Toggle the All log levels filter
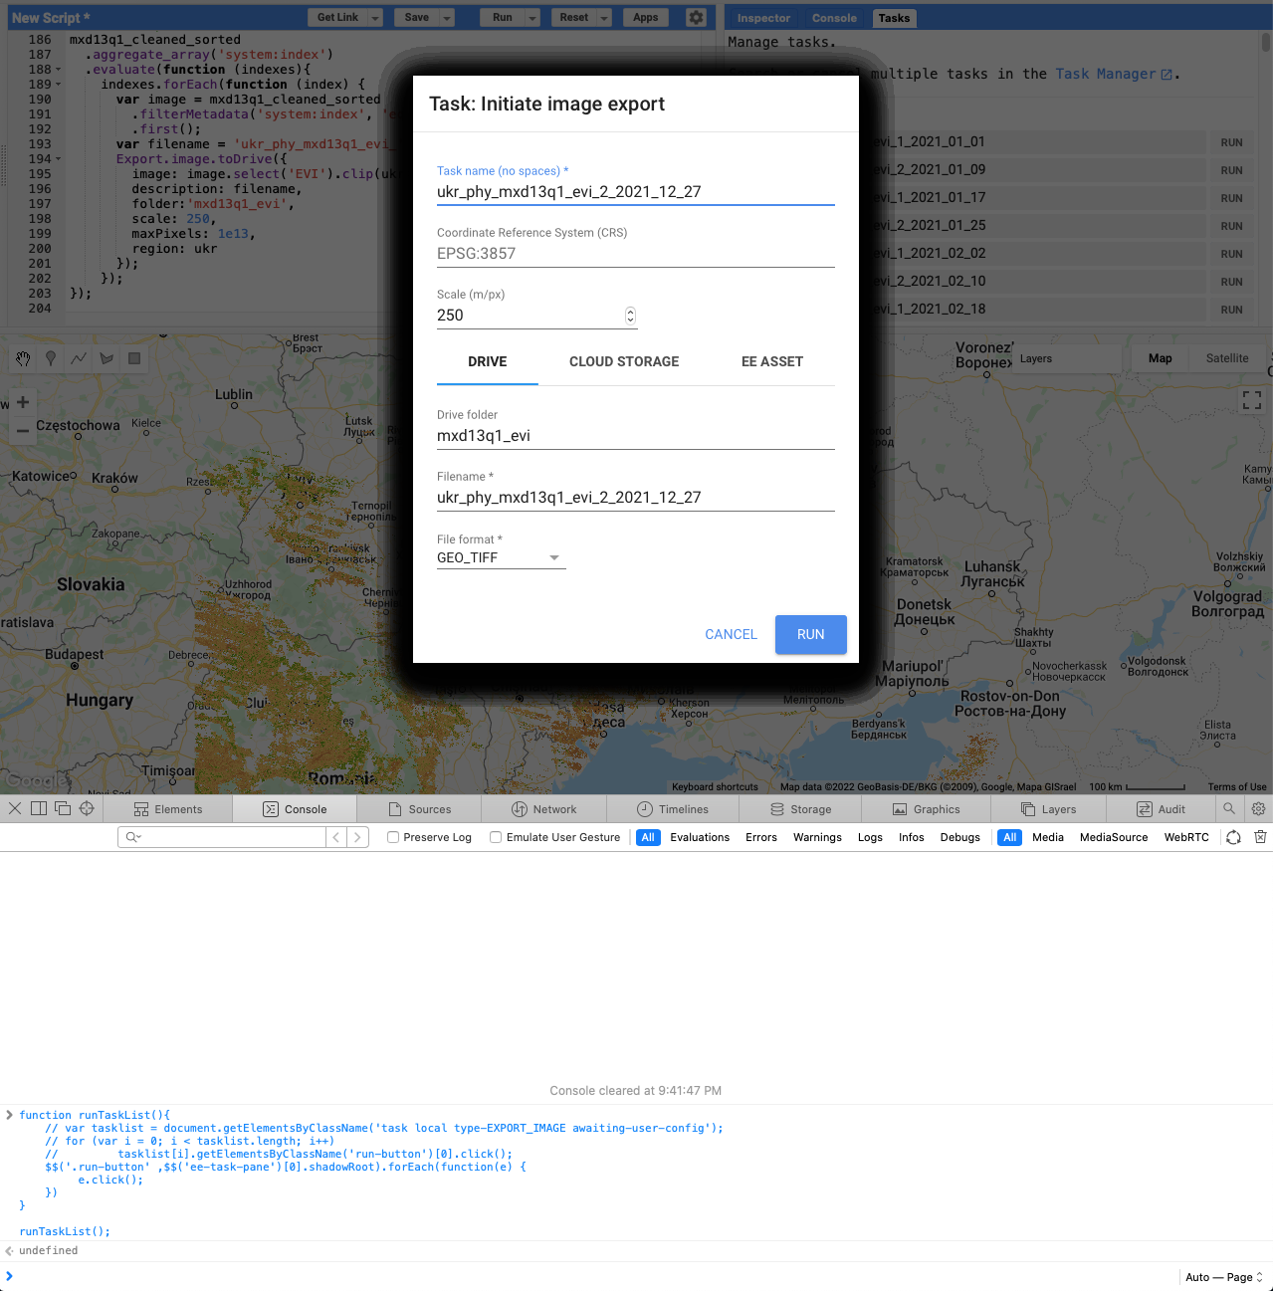 click(x=648, y=837)
